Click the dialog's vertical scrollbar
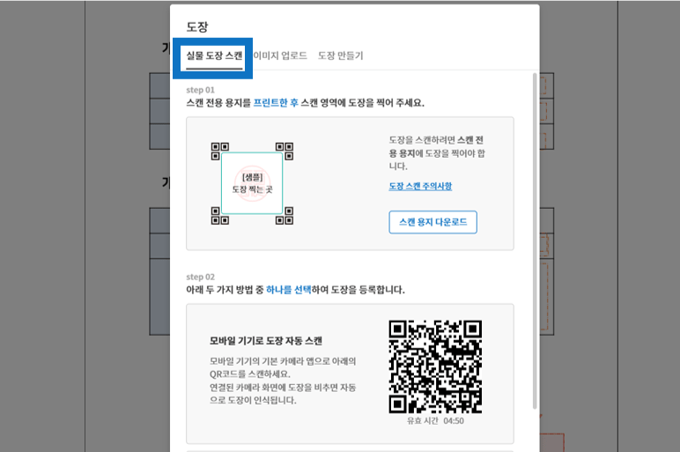This screenshot has width=680, height=452. coord(535,241)
